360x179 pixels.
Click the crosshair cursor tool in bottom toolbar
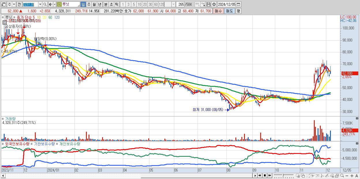coord(313,176)
